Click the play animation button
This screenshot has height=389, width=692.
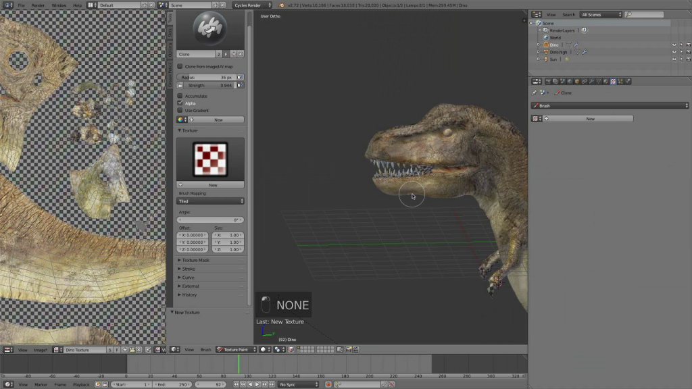click(x=257, y=384)
